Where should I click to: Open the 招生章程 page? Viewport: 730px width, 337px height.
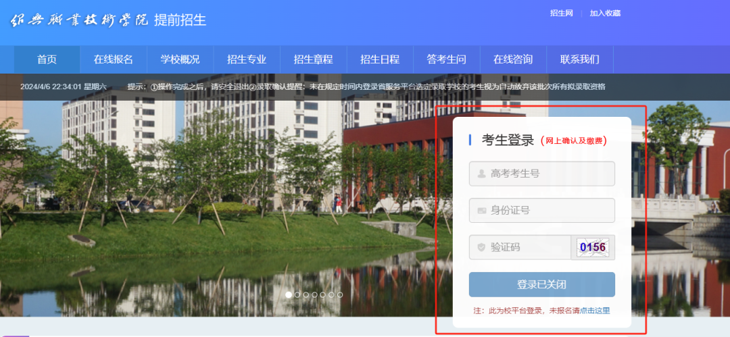313,59
